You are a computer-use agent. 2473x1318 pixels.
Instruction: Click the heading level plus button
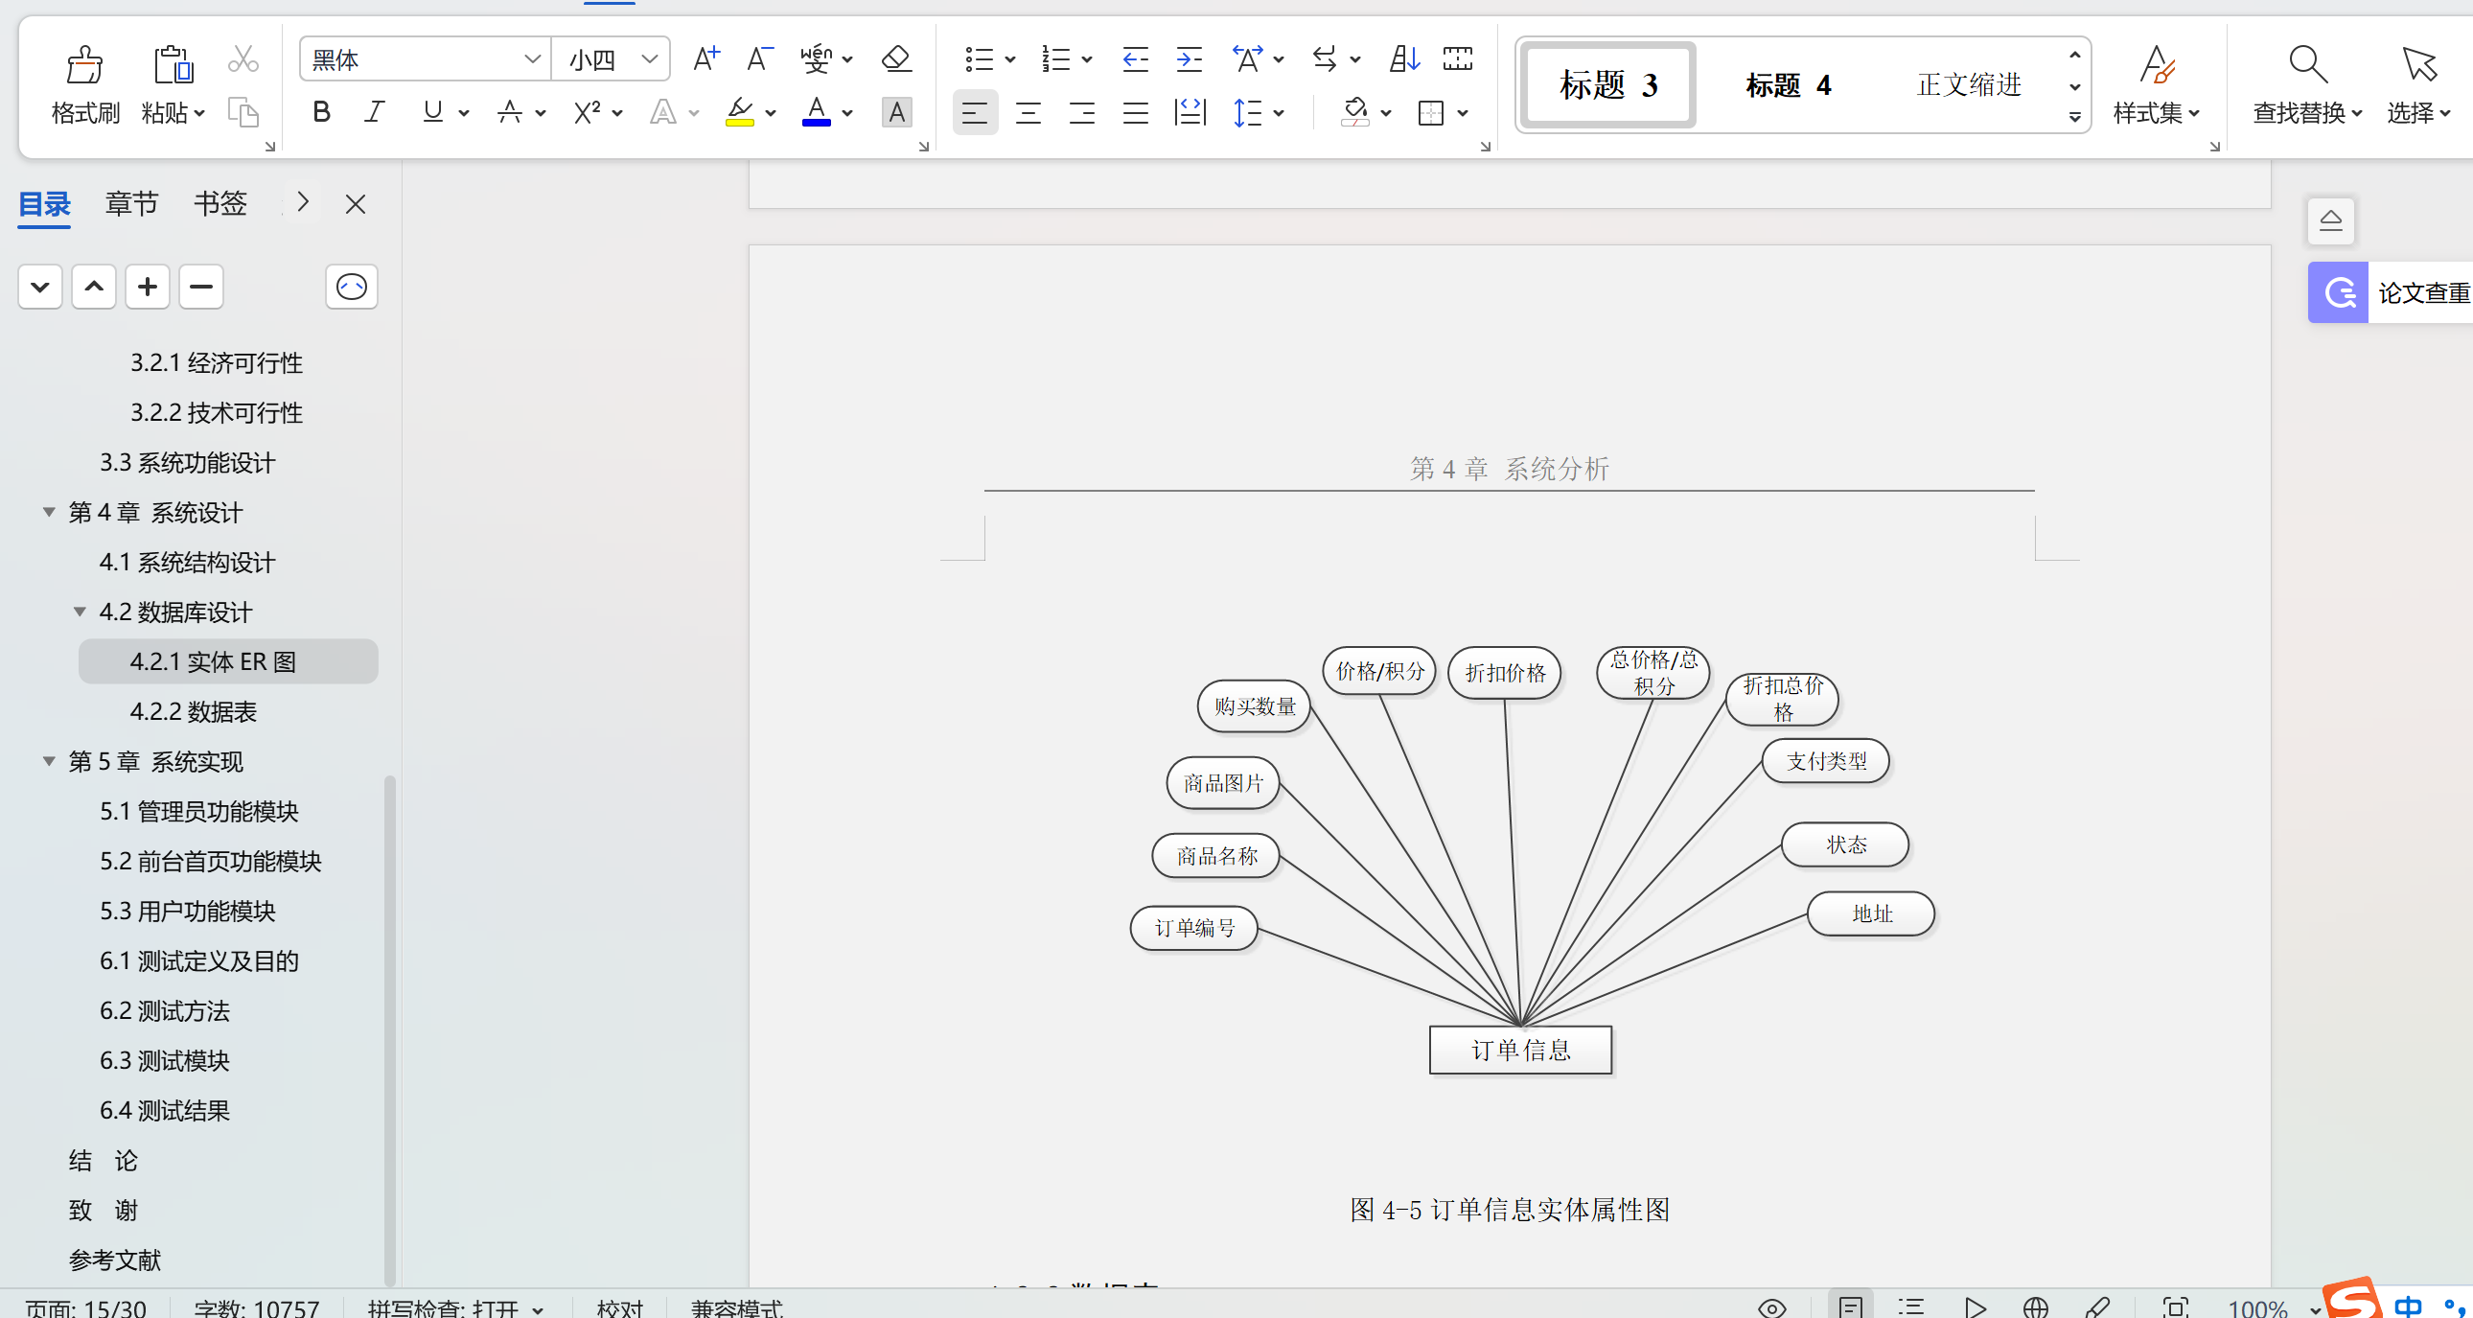[147, 287]
